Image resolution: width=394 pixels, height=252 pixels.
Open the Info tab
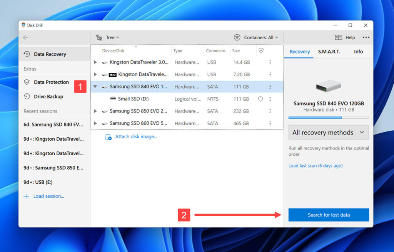(x=358, y=51)
